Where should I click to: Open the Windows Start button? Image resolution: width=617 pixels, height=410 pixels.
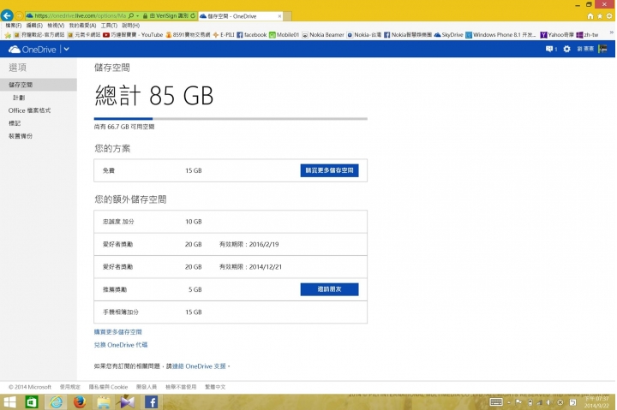point(9,401)
